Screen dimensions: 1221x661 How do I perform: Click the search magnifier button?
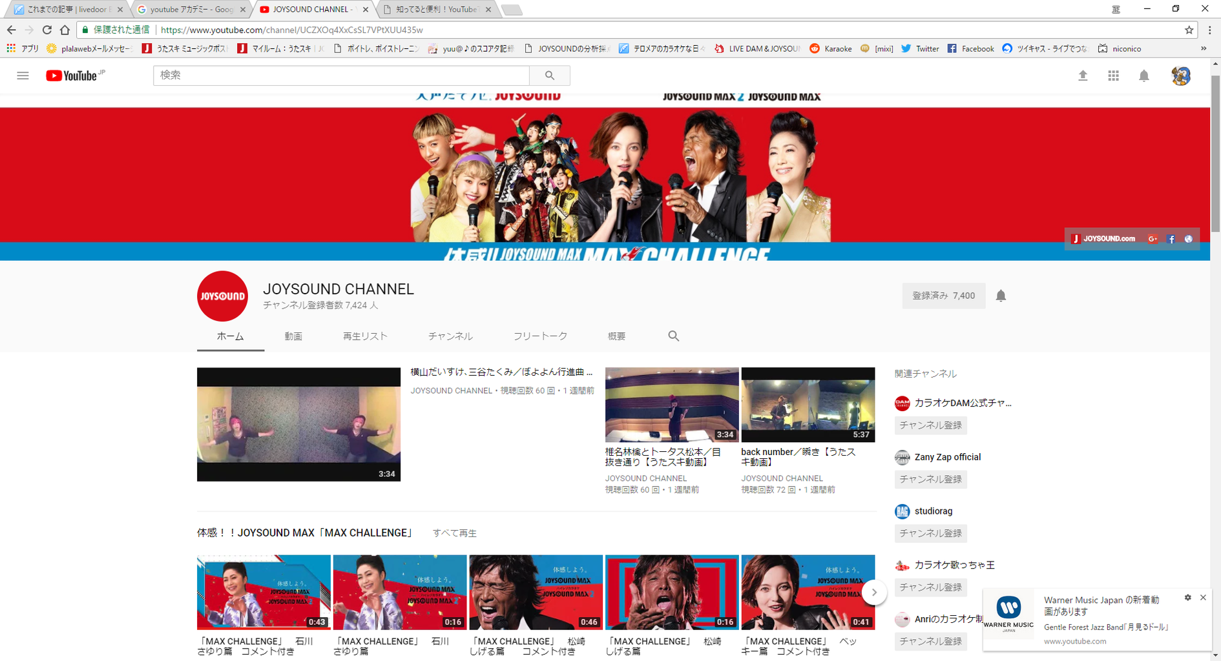coord(549,76)
